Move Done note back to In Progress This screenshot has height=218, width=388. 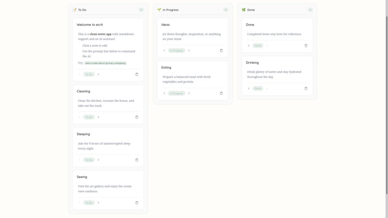pos(249,46)
